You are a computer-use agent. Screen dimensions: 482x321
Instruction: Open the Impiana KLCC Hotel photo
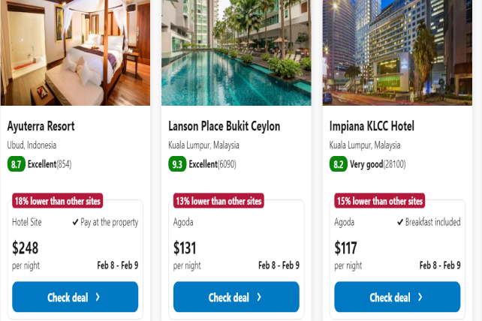pyautogui.click(x=397, y=52)
